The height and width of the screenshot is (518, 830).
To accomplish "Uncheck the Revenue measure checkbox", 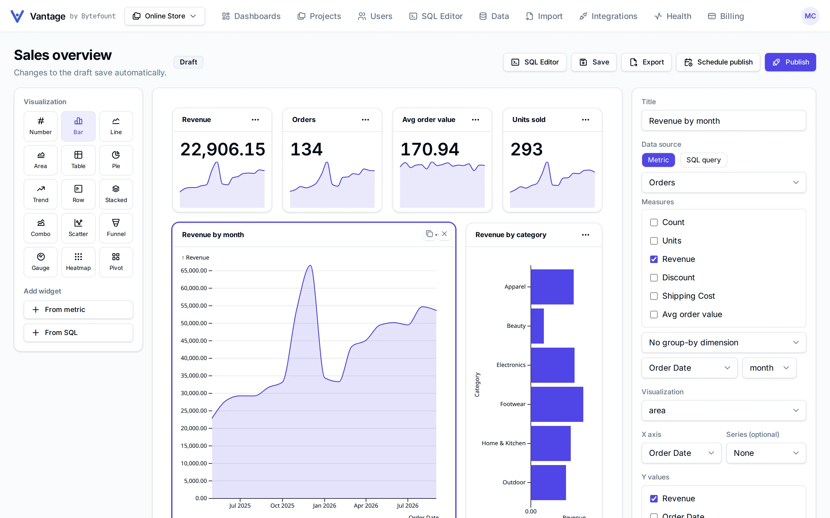I will 654,259.
